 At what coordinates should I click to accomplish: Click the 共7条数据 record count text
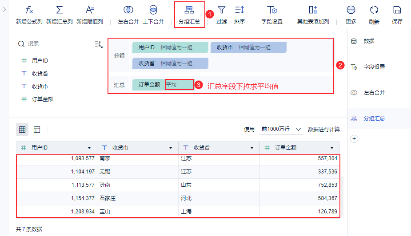pos(29,229)
